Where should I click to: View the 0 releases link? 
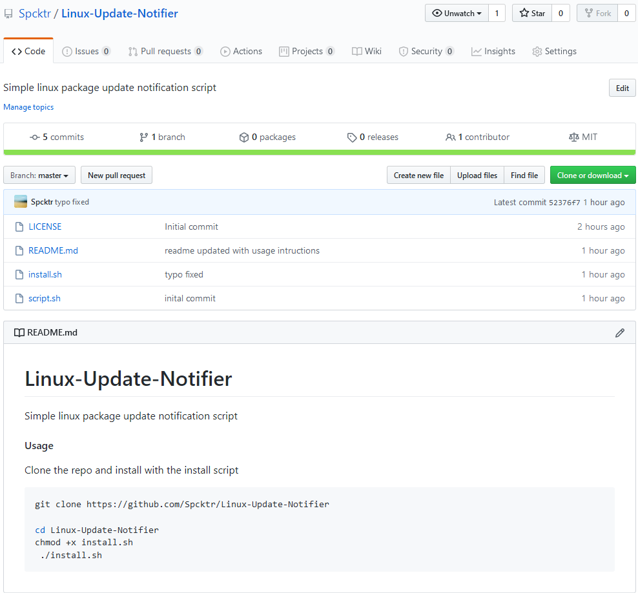[x=373, y=137]
